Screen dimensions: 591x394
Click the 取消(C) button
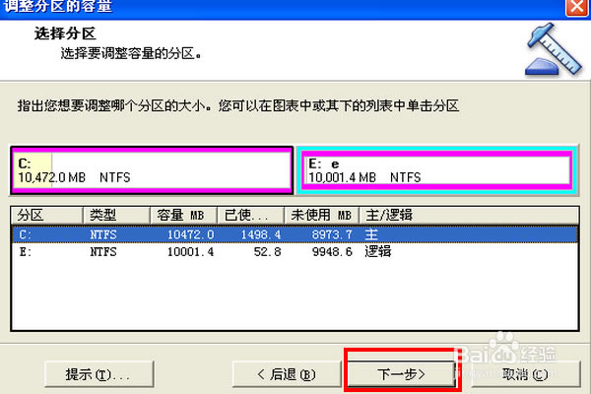click(525, 374)
